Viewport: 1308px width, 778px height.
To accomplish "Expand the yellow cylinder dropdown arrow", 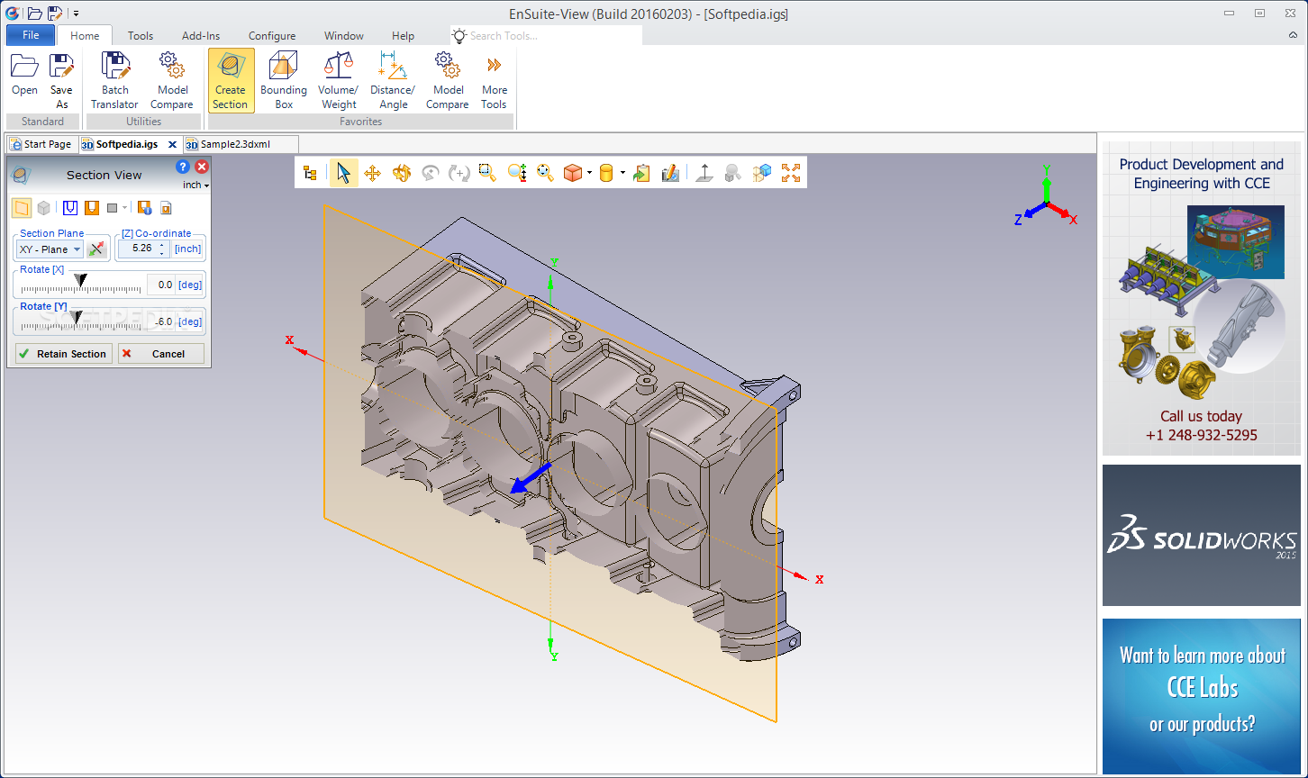I will tap(622, 173).
